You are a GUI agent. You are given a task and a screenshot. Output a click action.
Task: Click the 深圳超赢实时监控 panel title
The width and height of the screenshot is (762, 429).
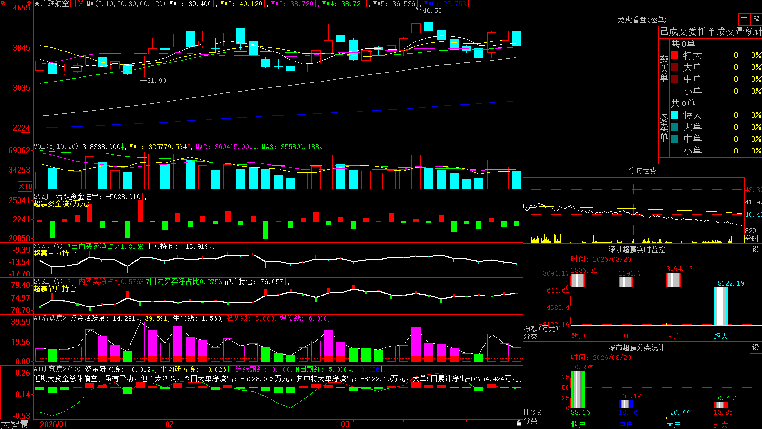[637, 249]
